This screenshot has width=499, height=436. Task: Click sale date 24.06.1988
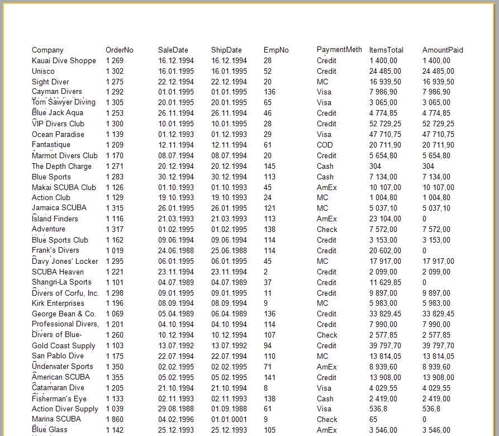(176, 251)
